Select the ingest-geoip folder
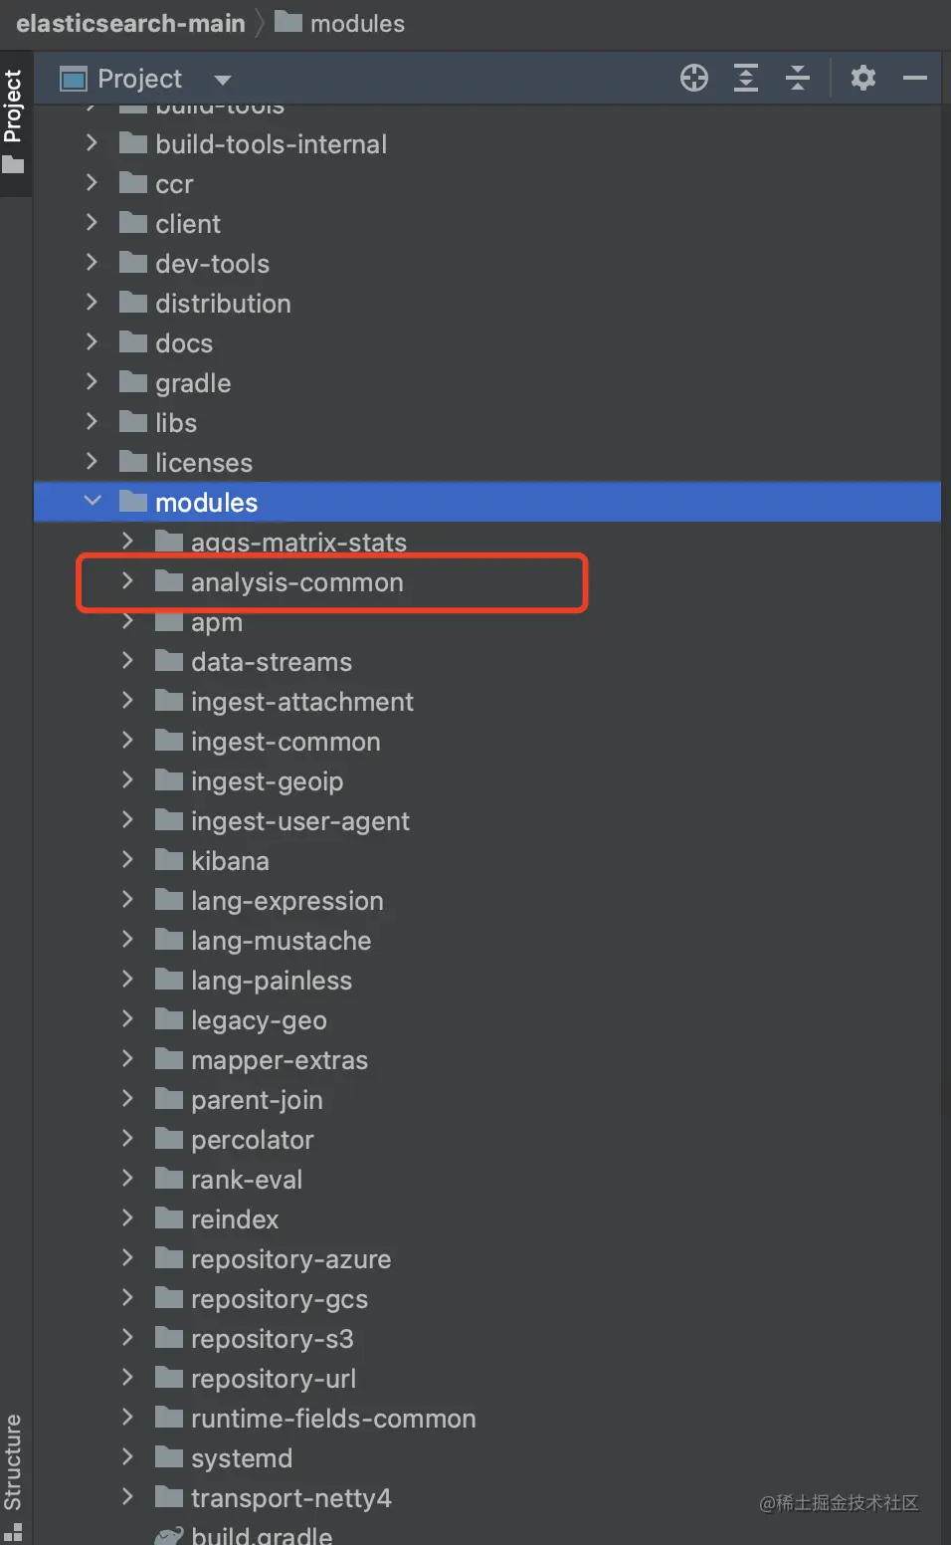951x1545 pixels. [267, 781]
